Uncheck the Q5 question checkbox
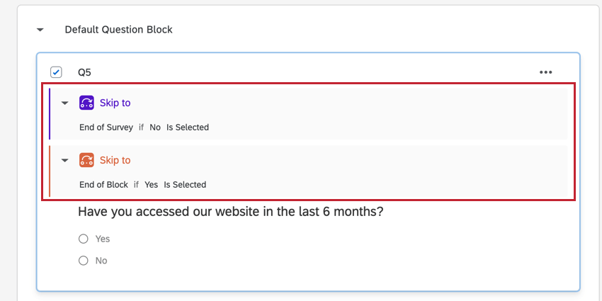 [x=56, y=72]
